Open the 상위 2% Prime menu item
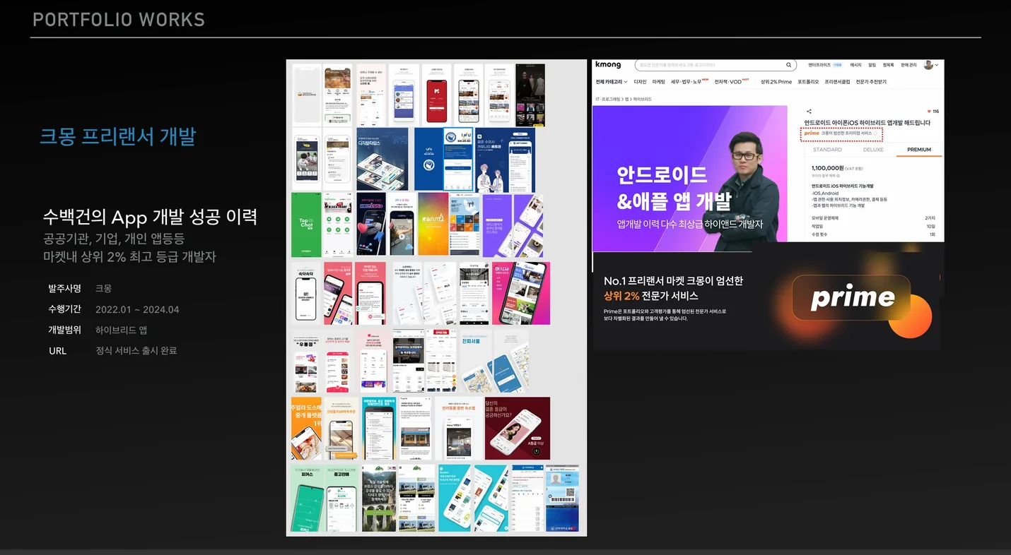The image size is (1011, 555). pos(776,82)
